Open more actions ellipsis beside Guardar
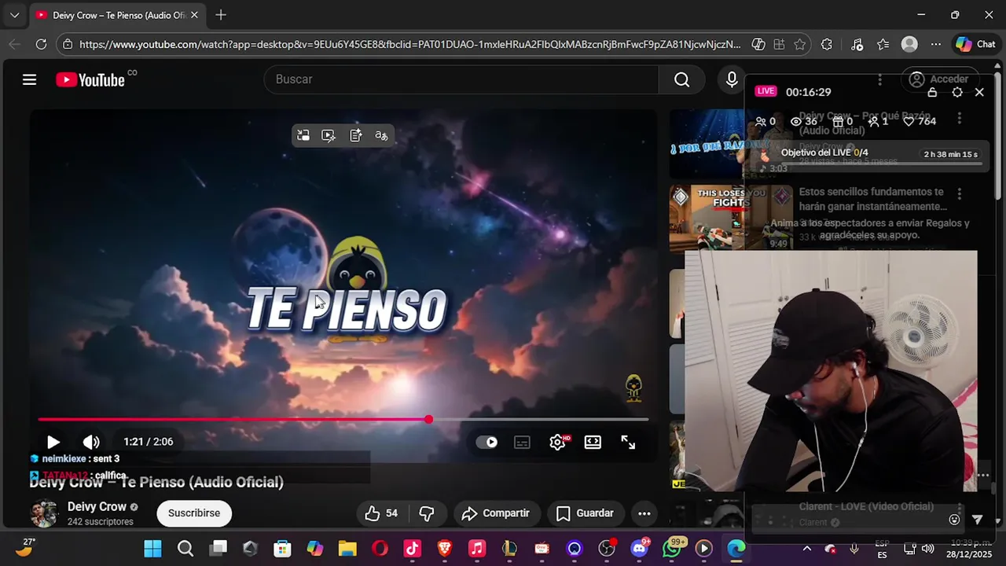Viewport: 1006px width, 566px height. 644,513
